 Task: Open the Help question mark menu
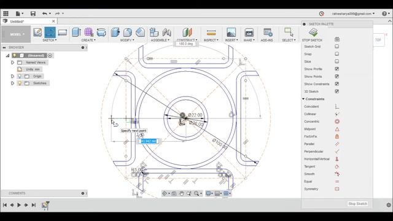386,14
